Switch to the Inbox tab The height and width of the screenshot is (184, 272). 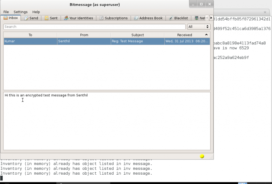[11, 18]
